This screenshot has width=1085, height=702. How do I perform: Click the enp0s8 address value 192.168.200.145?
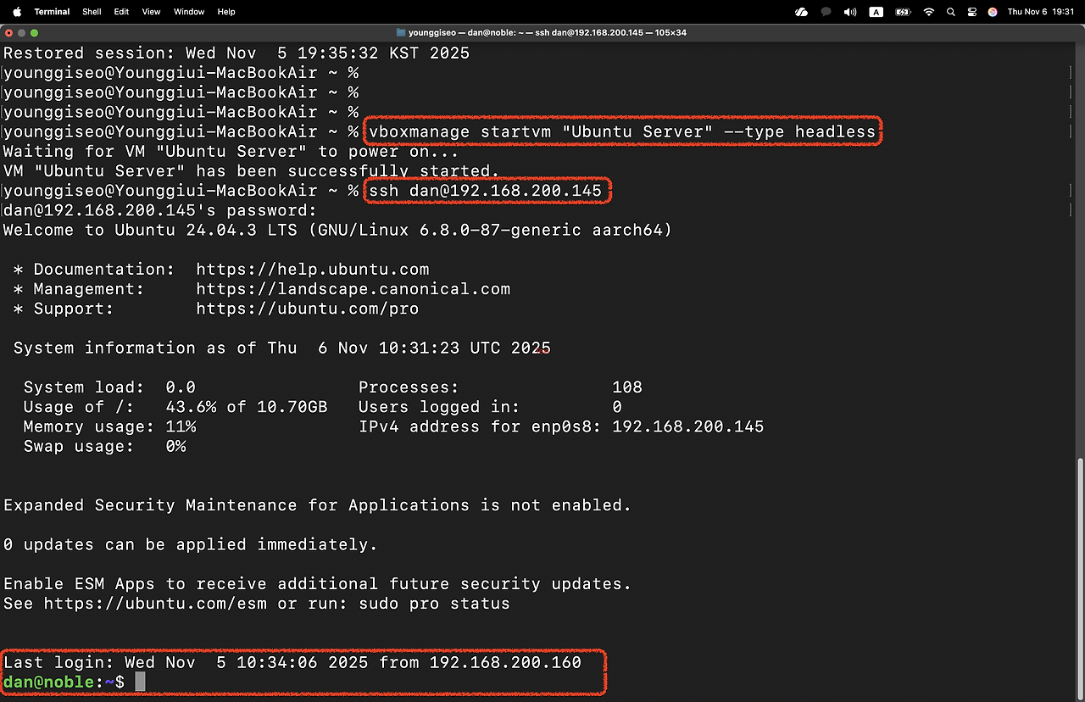click(688, 426)
